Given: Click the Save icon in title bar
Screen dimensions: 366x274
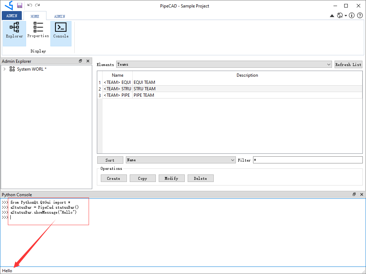Looking at the screenshot, I should [19, 5].
